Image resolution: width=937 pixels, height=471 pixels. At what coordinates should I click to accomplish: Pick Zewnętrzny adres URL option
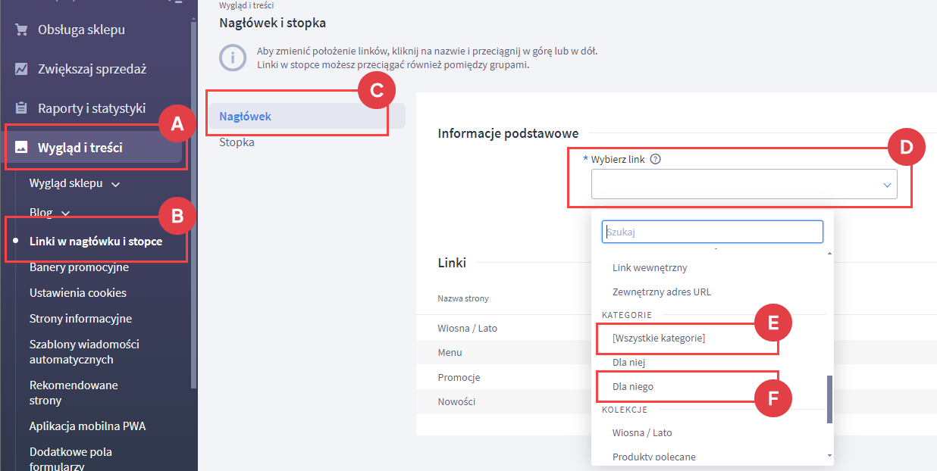coord(661,292)
